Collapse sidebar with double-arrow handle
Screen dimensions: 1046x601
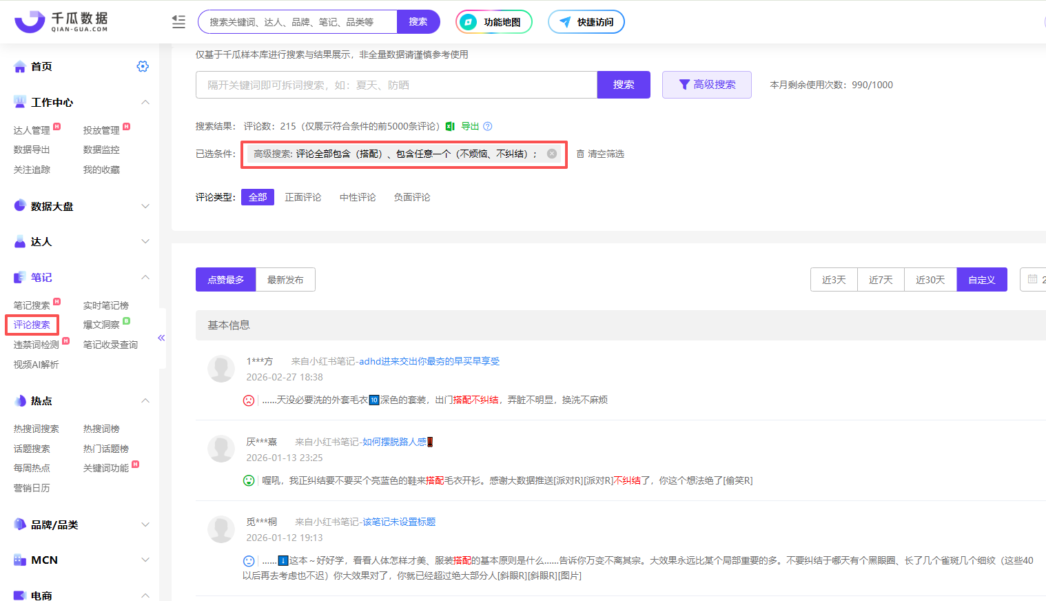coord(161,338)
